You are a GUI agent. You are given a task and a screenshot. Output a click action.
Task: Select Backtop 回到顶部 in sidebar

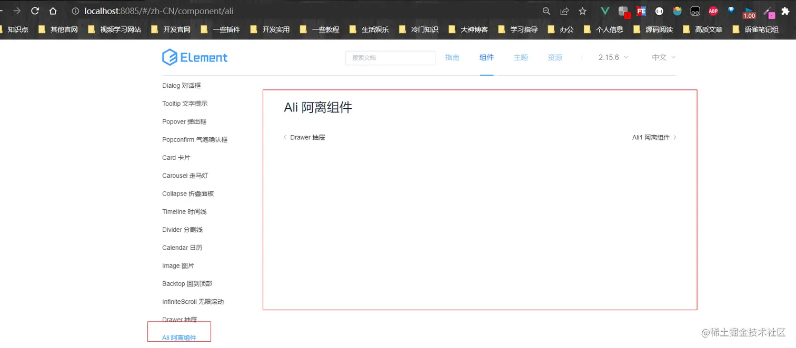(187, 284)
